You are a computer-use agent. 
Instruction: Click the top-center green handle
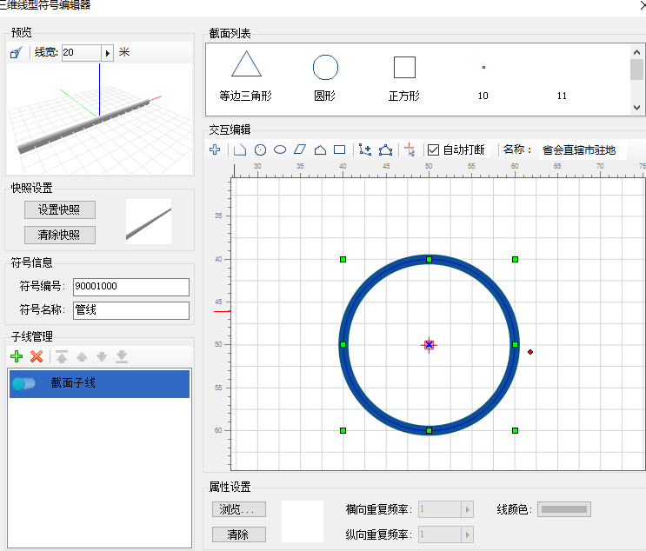[x=429, y=260]
